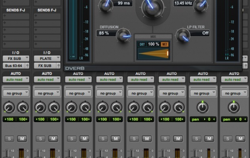The image size is (250, 158).
Task: Mute the PLATE strip
Action: pos(53,138)
